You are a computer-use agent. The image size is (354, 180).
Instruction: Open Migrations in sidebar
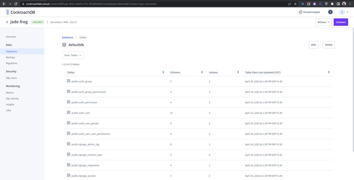[11, 63]
